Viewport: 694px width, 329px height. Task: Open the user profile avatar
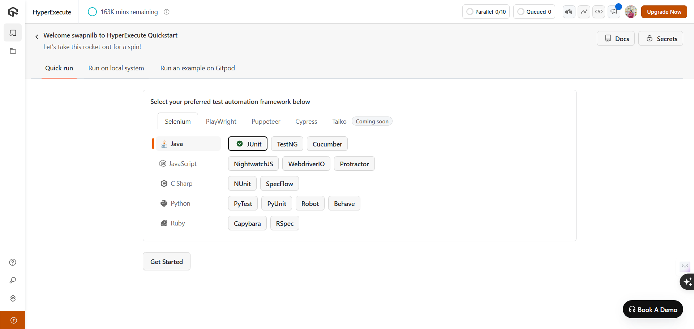pyautogui.click(x=631, y=12)
